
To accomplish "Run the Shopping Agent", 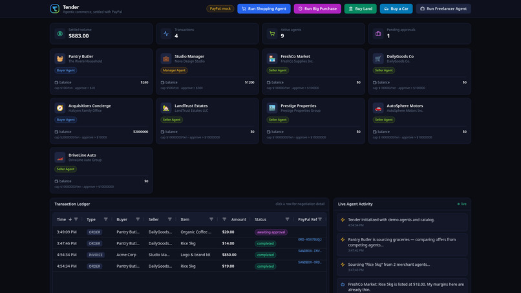I will point(264,8).
